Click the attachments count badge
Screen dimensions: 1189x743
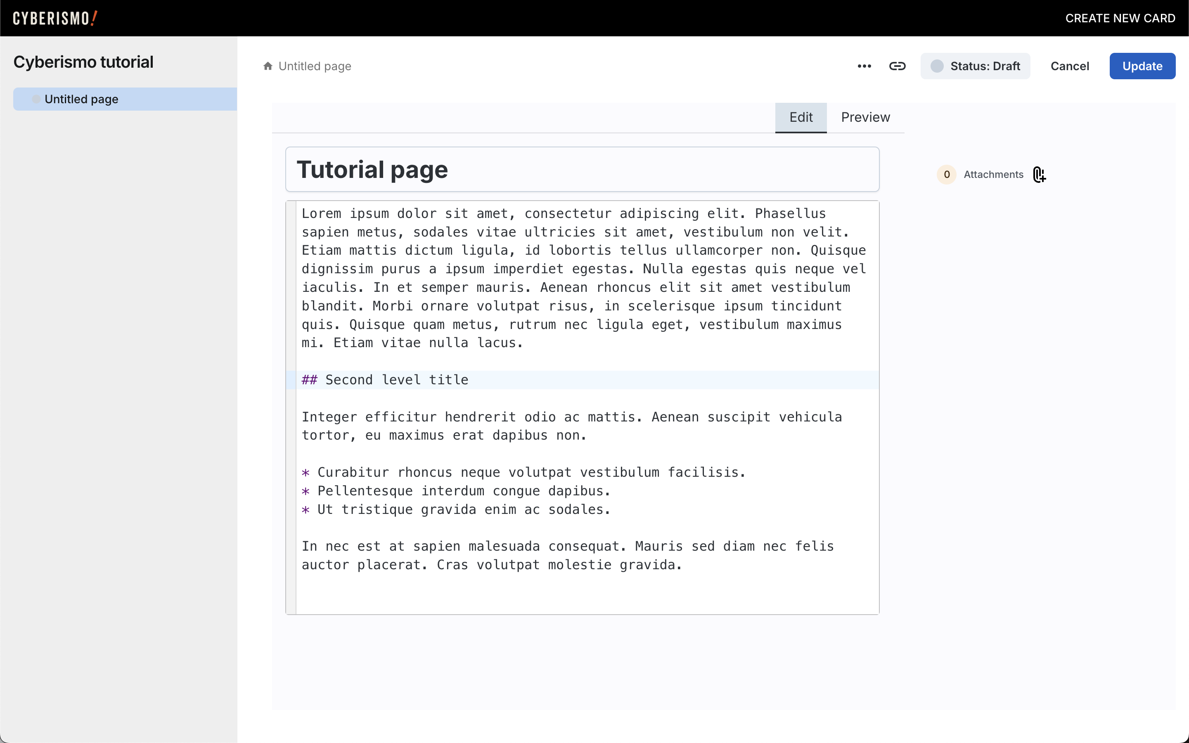click(x=946, y=175)
